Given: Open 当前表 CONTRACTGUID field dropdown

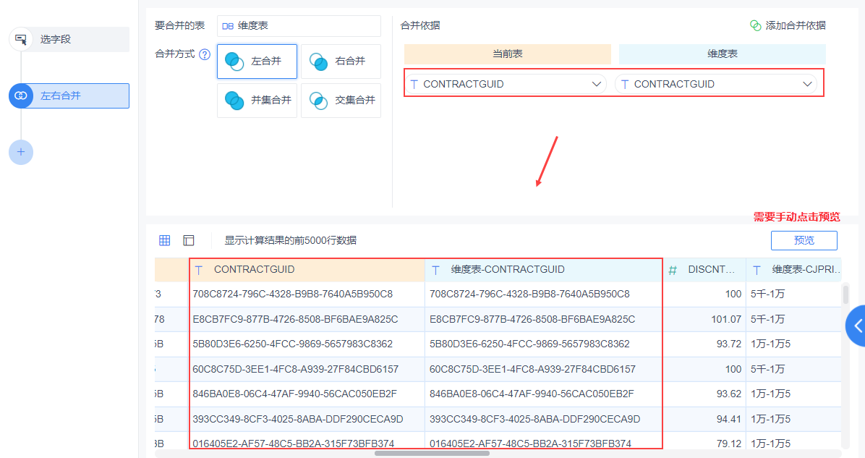Looking at the screenshot, I should (x=506, y=84).
